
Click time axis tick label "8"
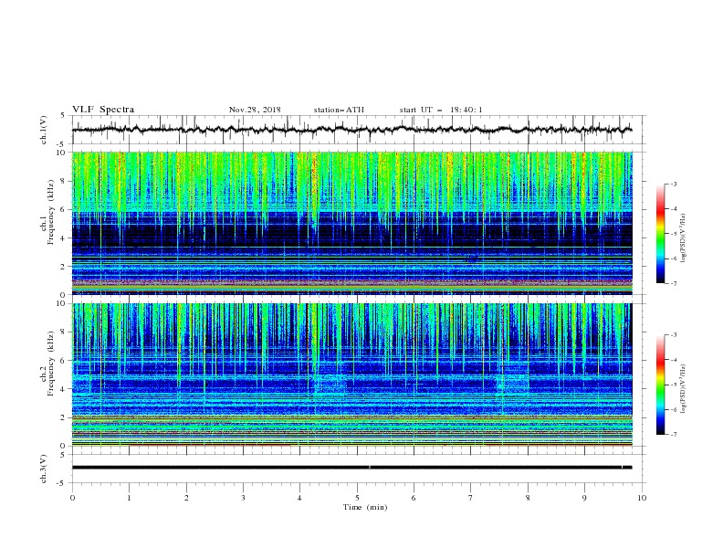pyautogui.click(x=528, y=498)
